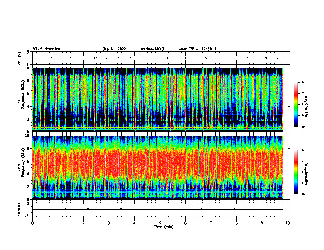Click the "-6" label on ch.1 color bar
The height and width of the screenshot is (250, 324).
click(302, 83)
